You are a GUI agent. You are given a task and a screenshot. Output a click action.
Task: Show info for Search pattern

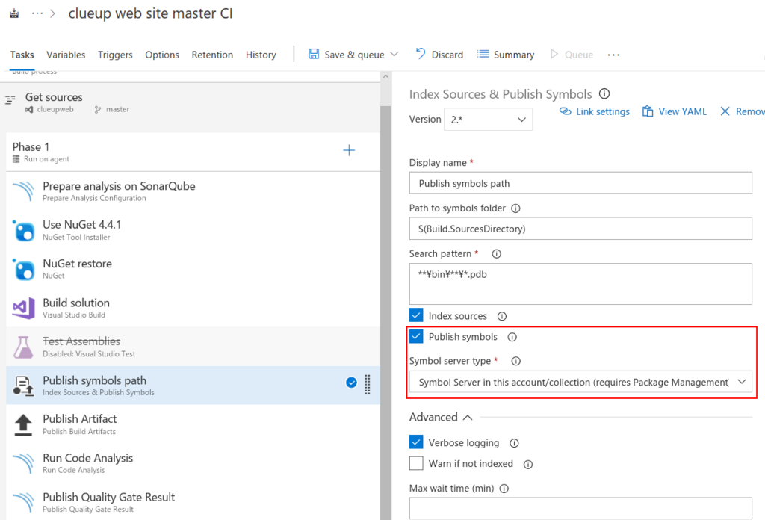(x=496, y=254)
